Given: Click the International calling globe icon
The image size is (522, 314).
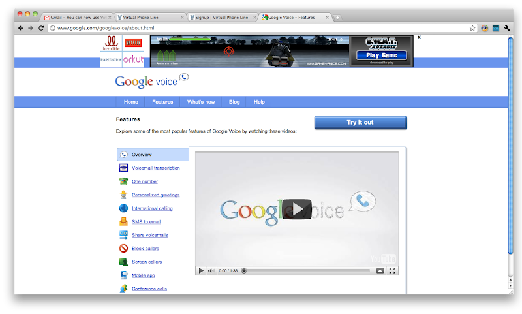Looking at the screenshot, I should tap(123, 208).
